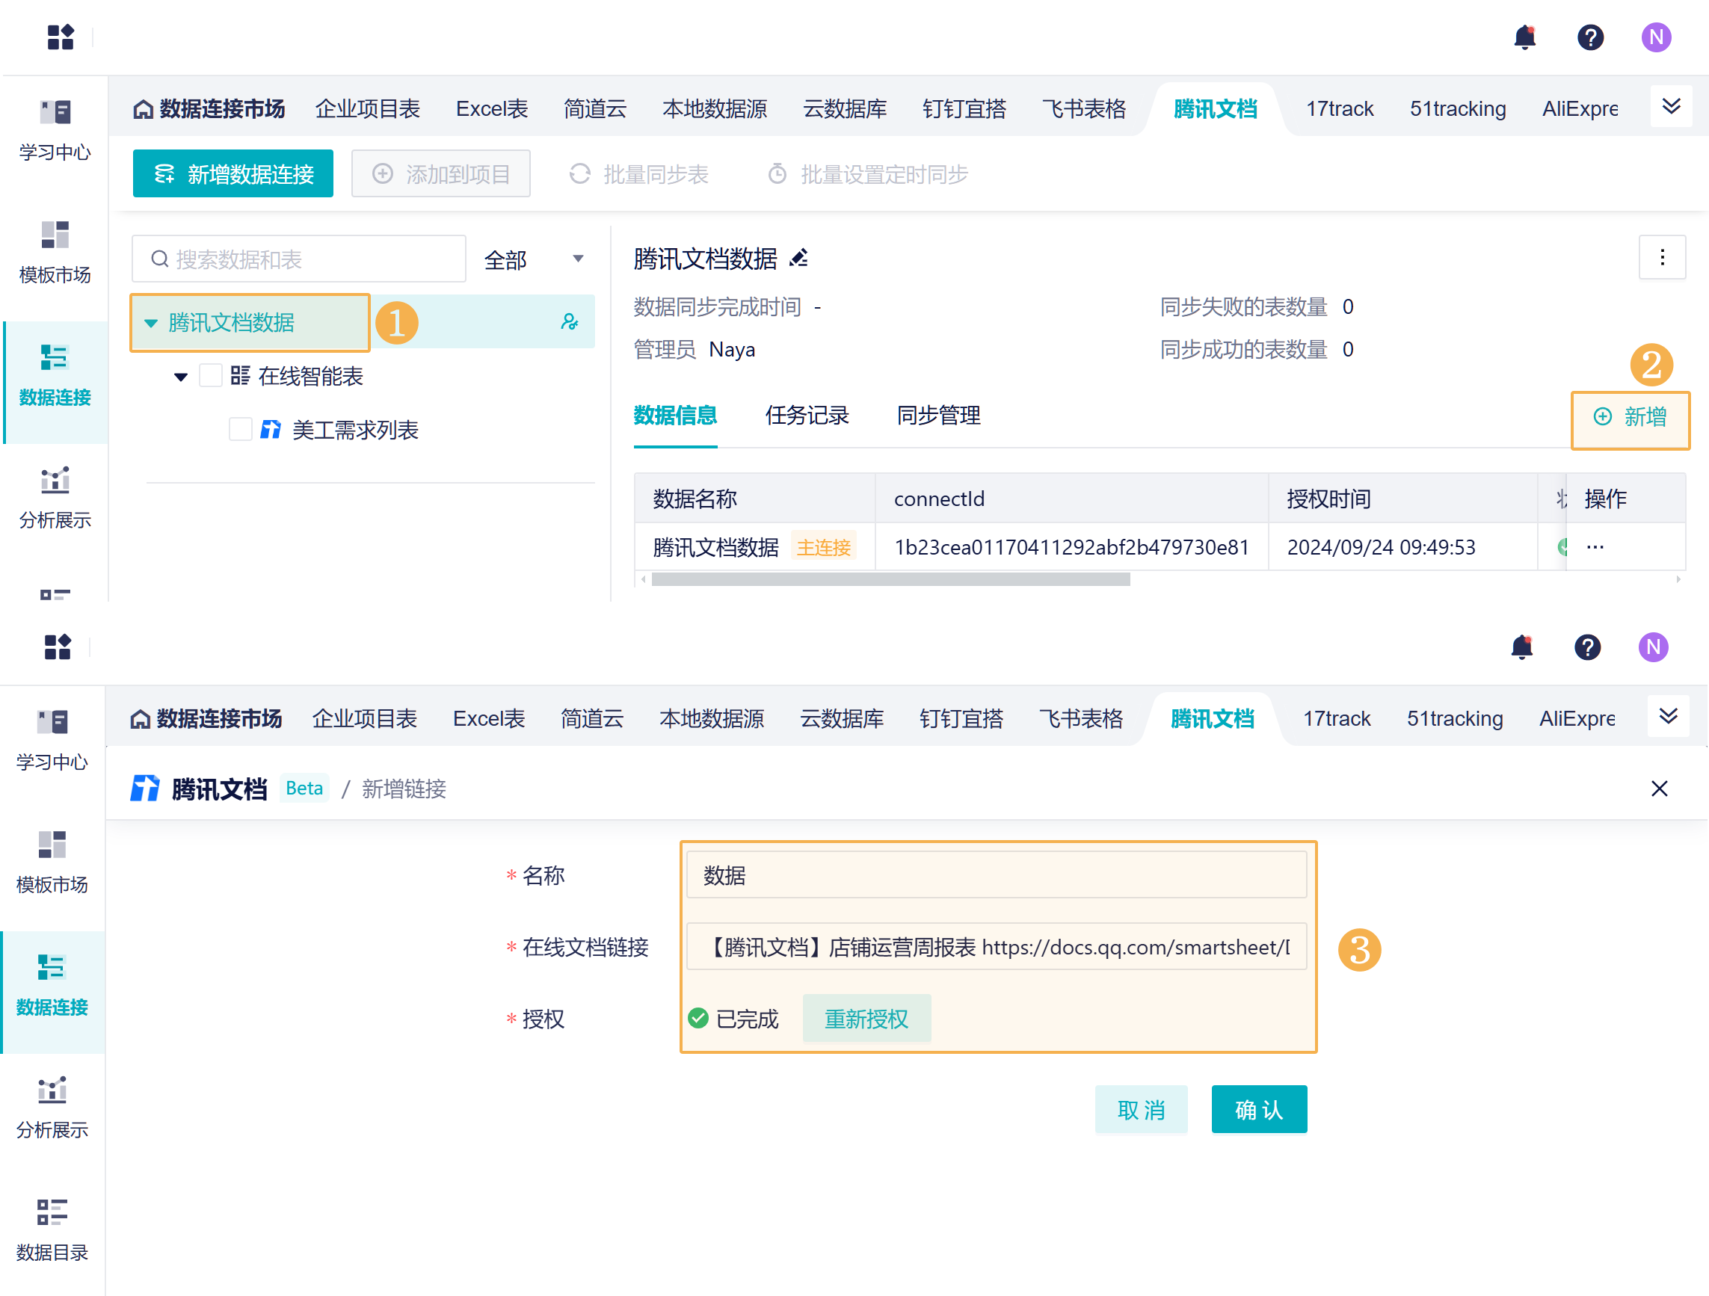The width and height of the screenshot is (1709, 1296).
Task: Click the row actions ellipsis in 操作 column
Action: click(1595, 547)
